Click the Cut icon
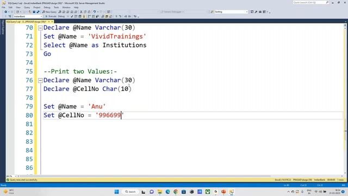The image size is (348, 196). pyautogui.click(x=81, y=12)
